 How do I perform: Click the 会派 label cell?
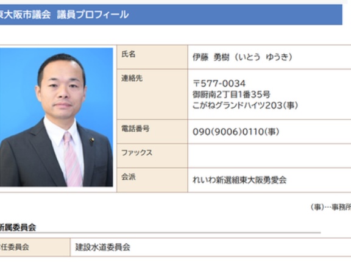[152, 180]
